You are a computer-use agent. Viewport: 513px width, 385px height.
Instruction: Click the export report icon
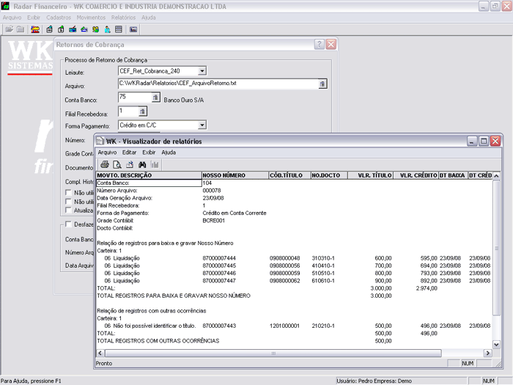pyautogui.click(x=130, y=165)
